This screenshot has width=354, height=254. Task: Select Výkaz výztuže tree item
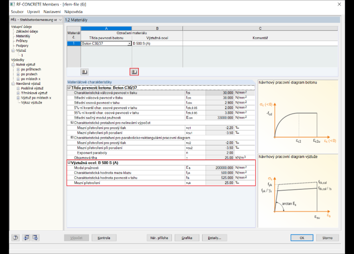click(31, 103)
